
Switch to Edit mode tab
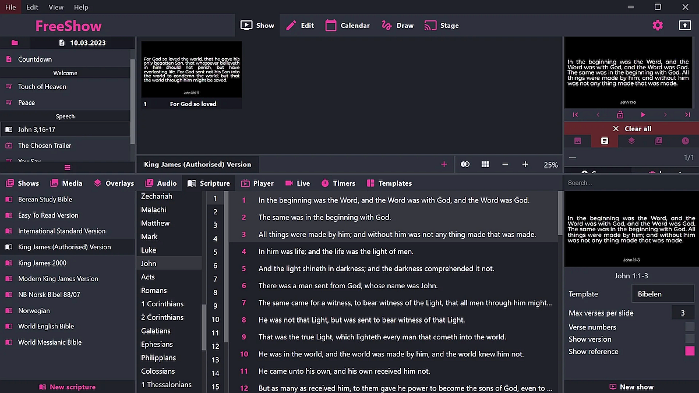(x=300, y=25)
